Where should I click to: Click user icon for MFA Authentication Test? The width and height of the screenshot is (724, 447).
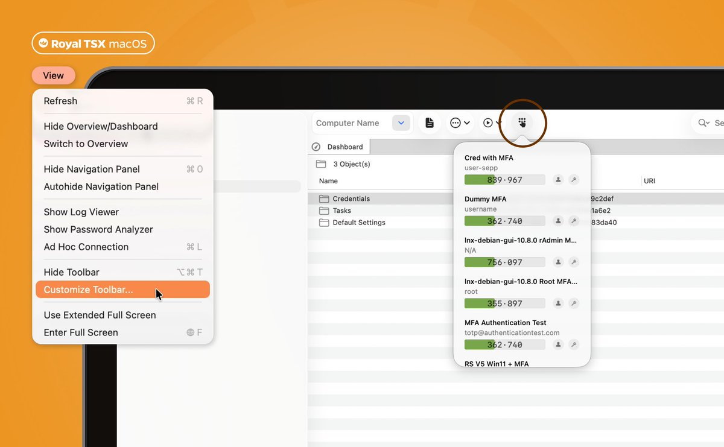[558, 344]
